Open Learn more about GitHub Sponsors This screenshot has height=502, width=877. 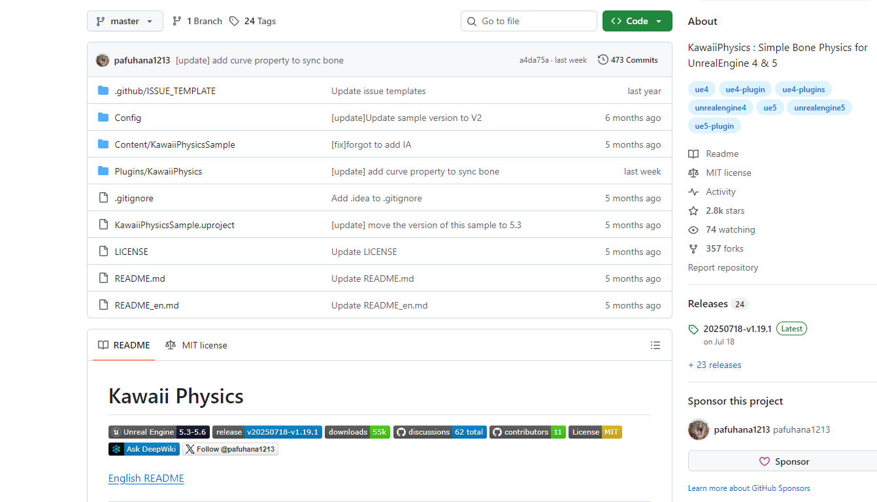749,488
